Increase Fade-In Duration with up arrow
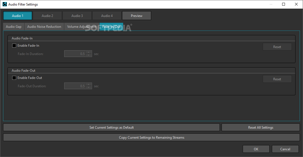The image size is (303, 157). click(x=89, y=52)
